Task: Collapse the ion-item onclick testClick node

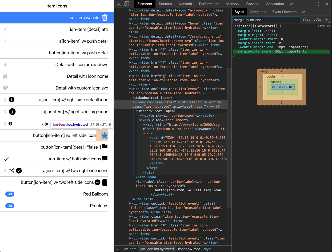Action: pos(130,89)
